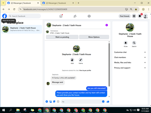The image size is (151, 113).
Task: Open a new browser tab
Action: 78,3
